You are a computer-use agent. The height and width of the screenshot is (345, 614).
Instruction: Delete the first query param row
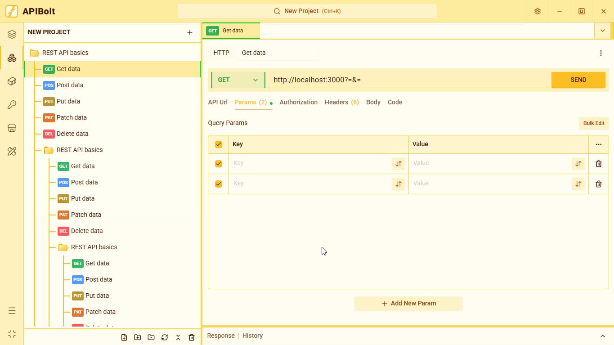[599, 164]
